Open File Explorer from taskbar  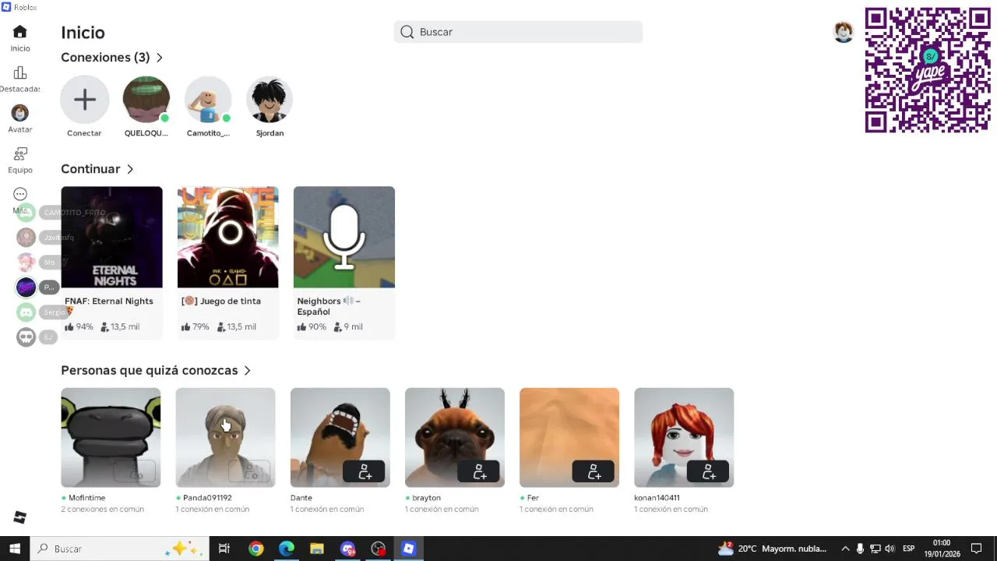317,549
